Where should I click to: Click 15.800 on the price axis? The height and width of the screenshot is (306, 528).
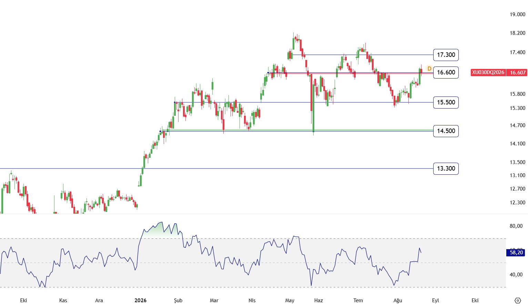(x=518, y=94)
